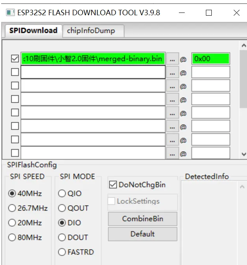
Task: Select the 80MHz SPI speed
Action: pyautogui.click(x=12, y=238)
